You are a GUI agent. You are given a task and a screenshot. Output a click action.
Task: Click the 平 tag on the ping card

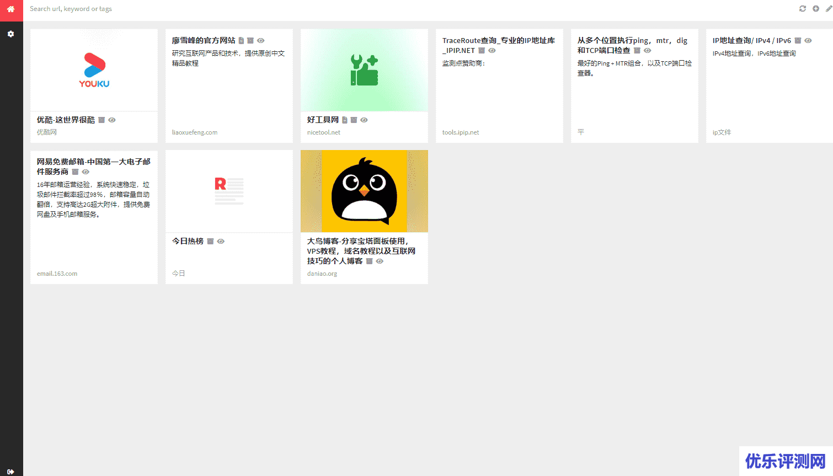coord(580,132)
